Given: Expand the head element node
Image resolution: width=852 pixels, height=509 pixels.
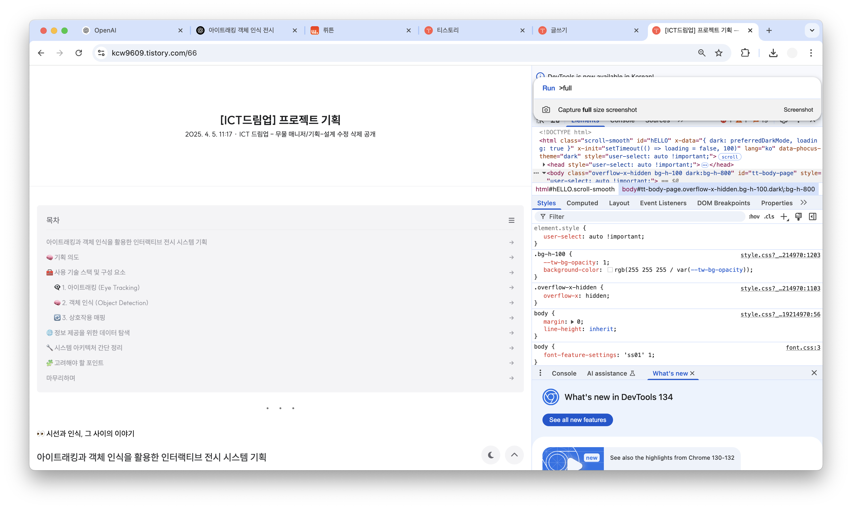Looking at the screenshot, I should [x=544, y=165].
